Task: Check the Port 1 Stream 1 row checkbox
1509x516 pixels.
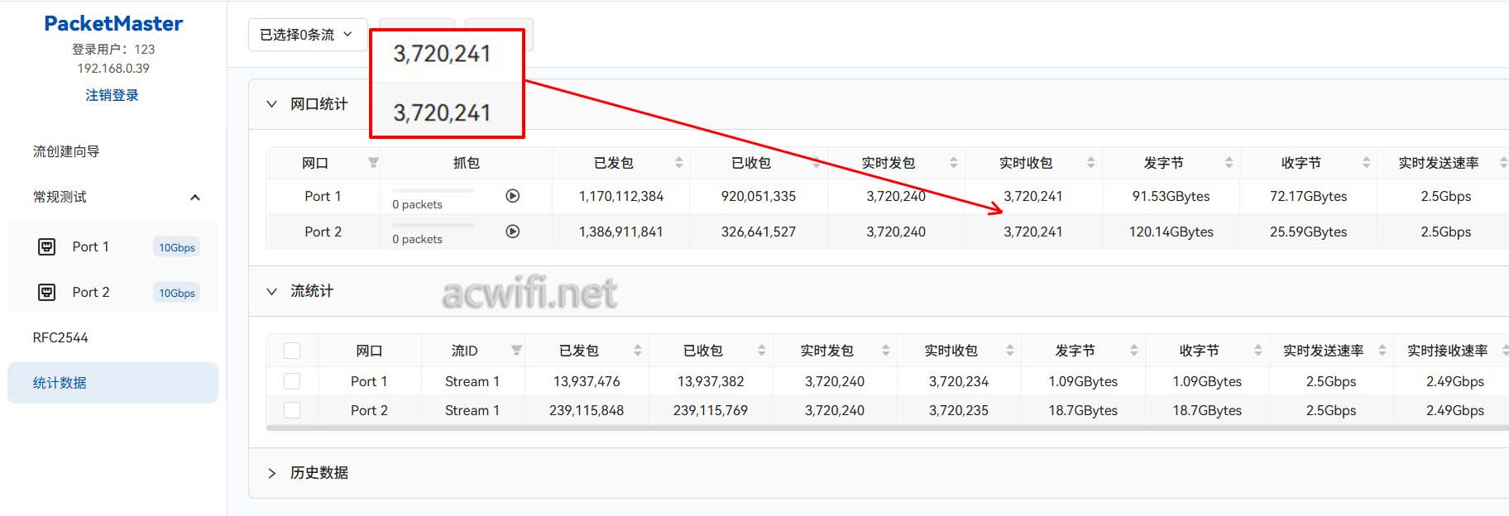Action: click(292, 381)
